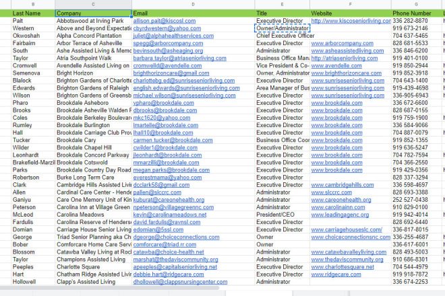Open everestmama@yahoo.com email link
This screenshot has width=445, height=296.
pyautogui.click(x=167, y=178)
